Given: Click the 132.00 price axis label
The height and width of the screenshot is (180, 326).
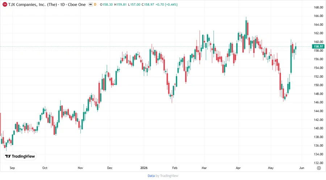Looking at the screenshot, I should pyautogui.click(x=318, y=163).
